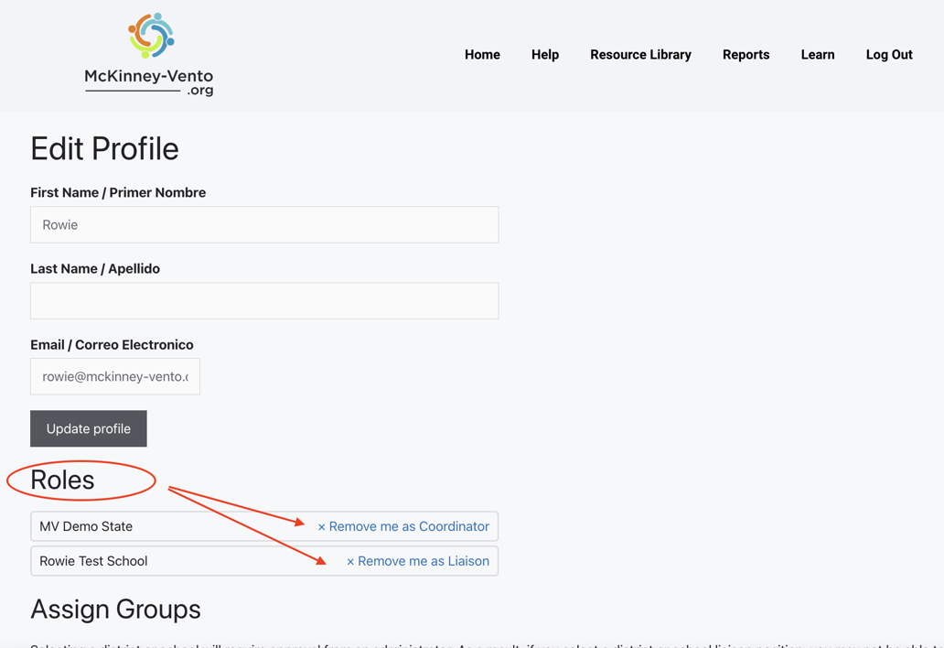Click the Roles section heading

click(x=62, y=480)
